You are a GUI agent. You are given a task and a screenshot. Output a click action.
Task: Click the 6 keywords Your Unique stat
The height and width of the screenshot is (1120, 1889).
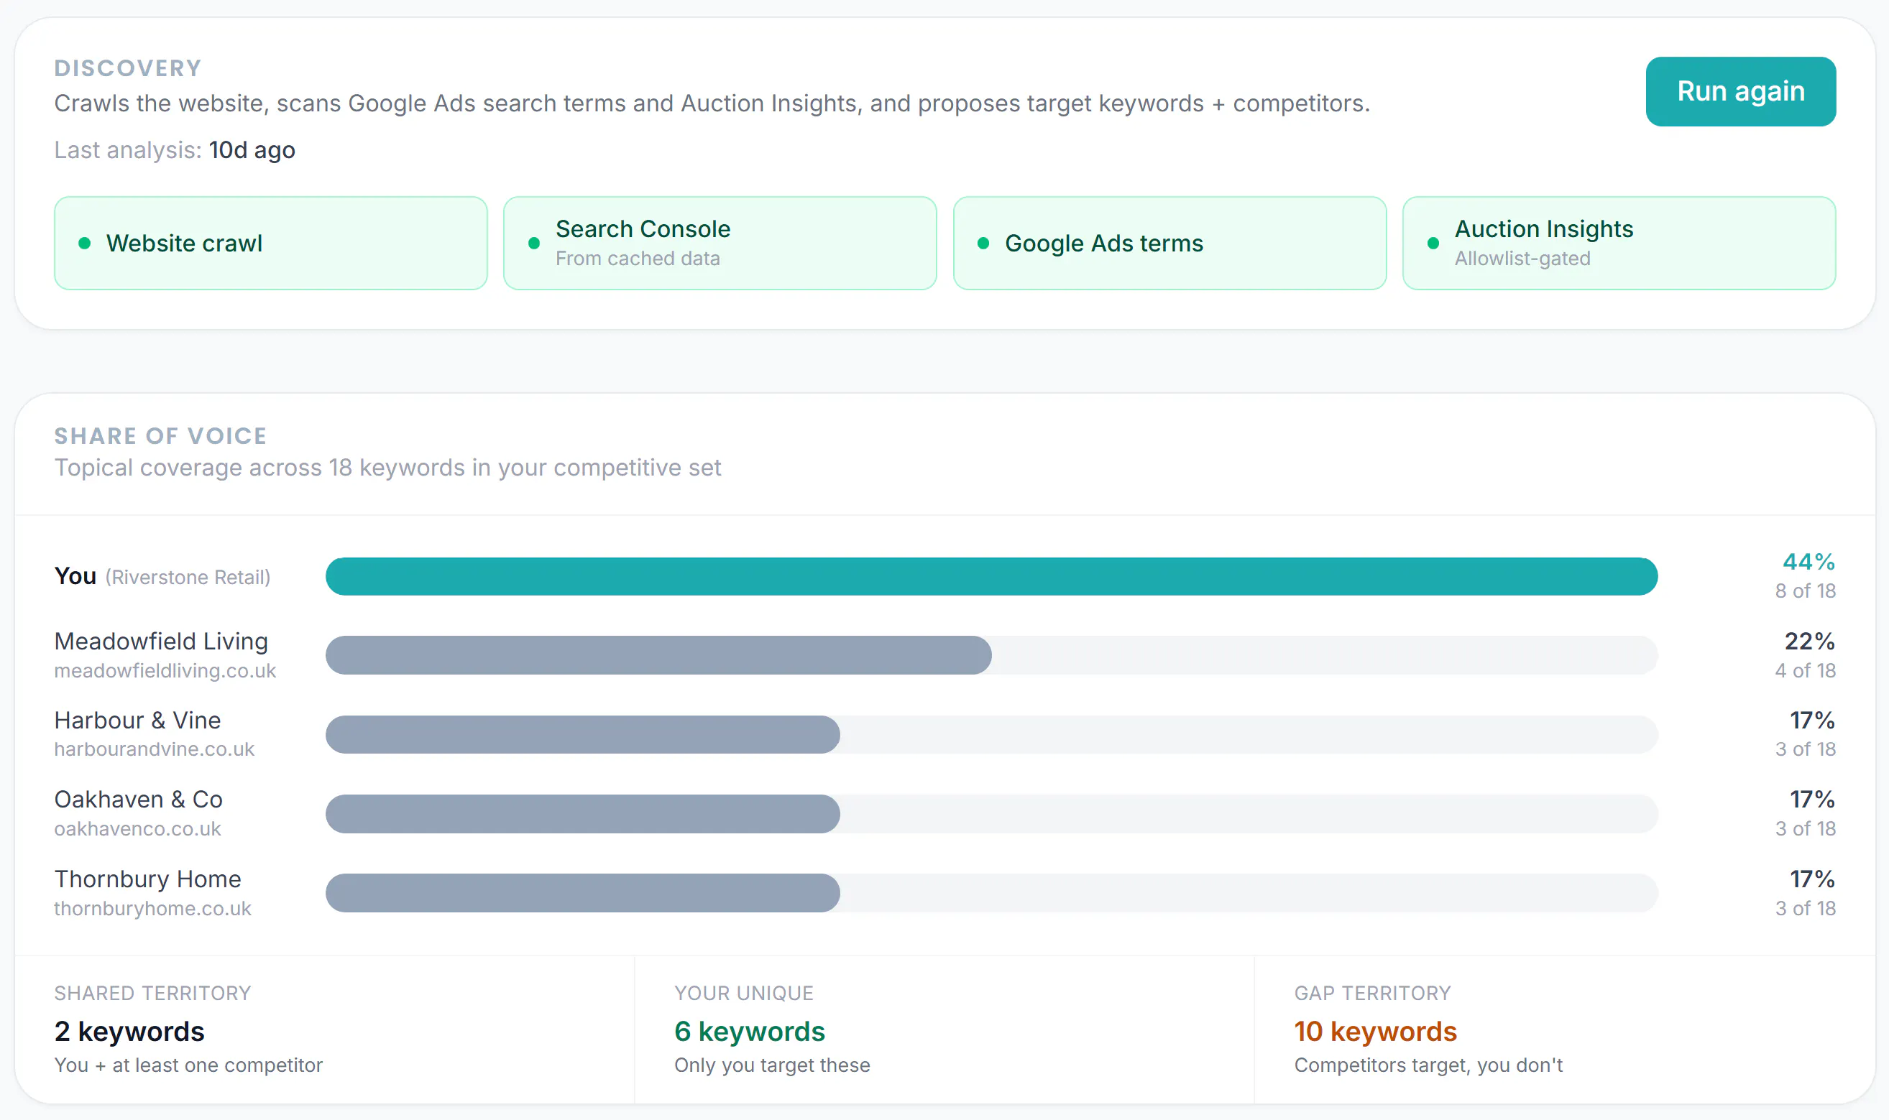pos(750,1031)
